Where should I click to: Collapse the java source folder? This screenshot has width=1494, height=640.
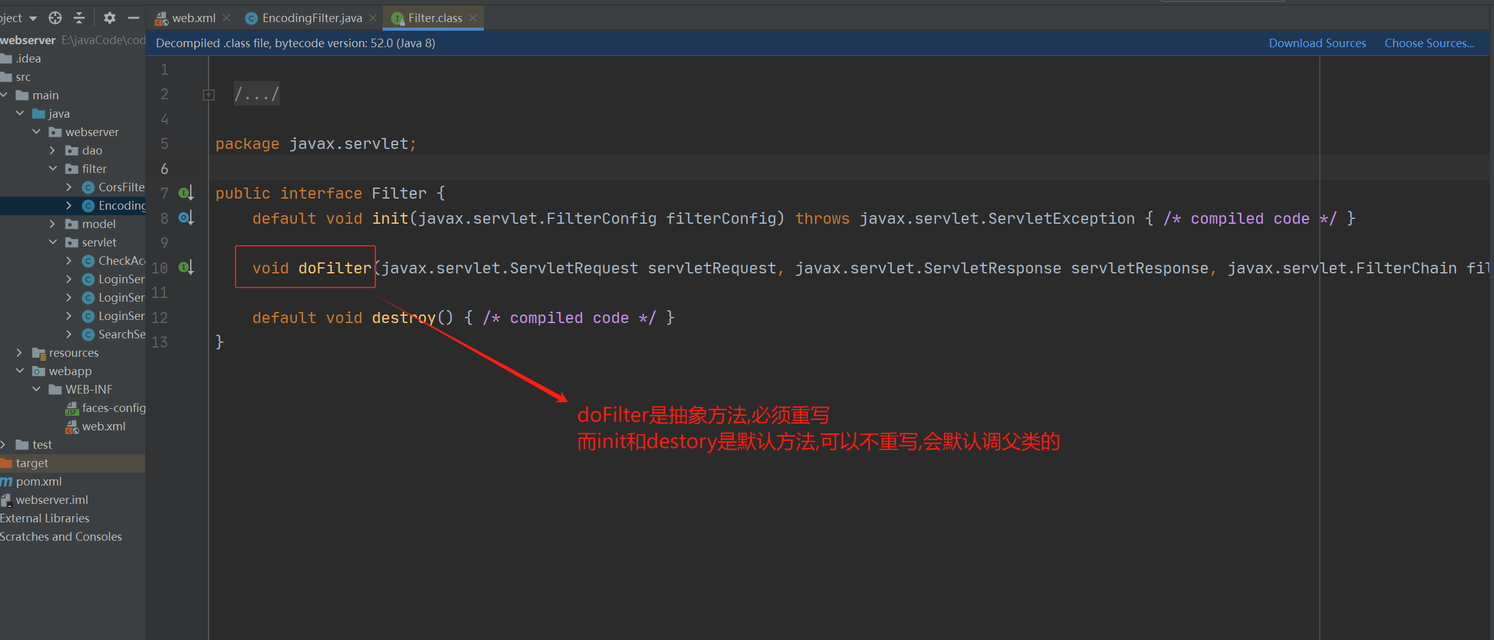coord(20,113)
